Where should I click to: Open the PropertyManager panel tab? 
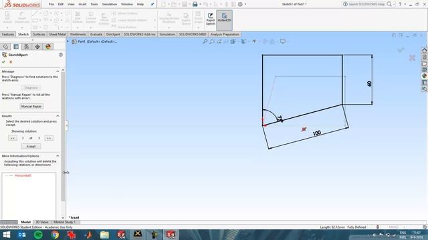16,47
